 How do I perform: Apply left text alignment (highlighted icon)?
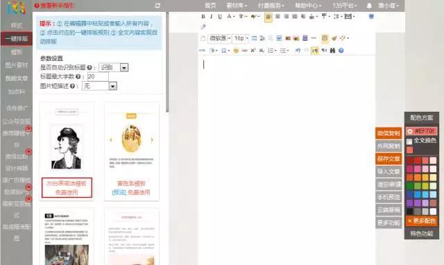[x=268, y=17]
